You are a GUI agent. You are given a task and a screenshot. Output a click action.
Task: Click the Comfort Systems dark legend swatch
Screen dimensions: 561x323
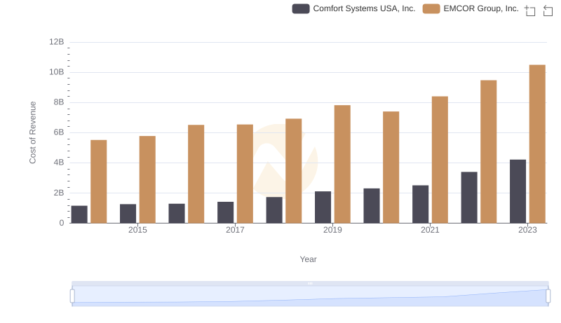(x=301, y=8)
